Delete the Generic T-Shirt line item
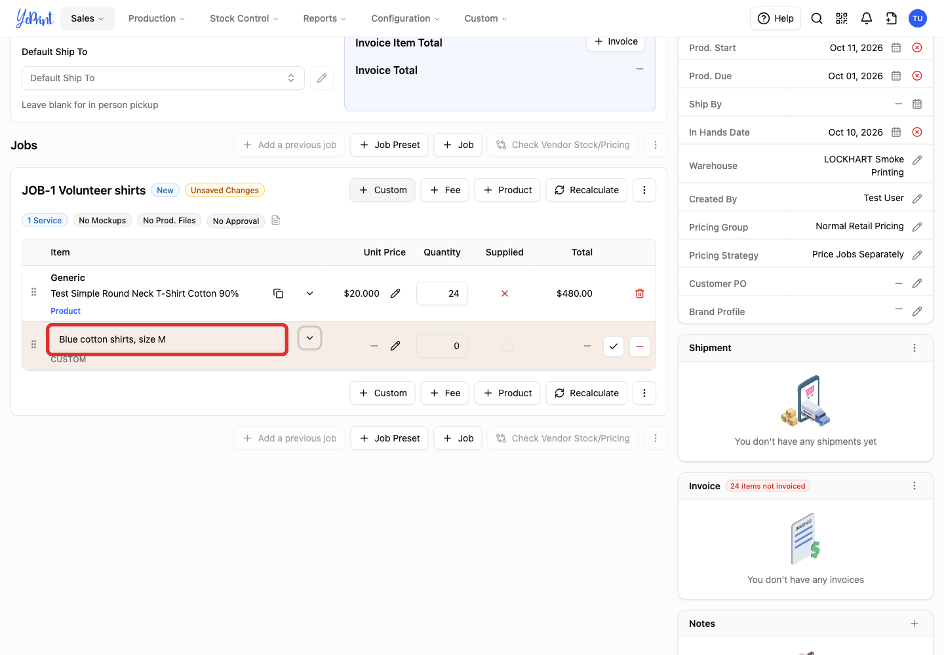944x655 pixels. 640,293
